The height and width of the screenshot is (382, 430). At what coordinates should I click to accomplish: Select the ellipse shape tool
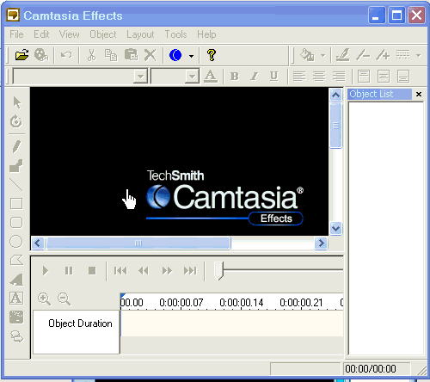point(16,242)
